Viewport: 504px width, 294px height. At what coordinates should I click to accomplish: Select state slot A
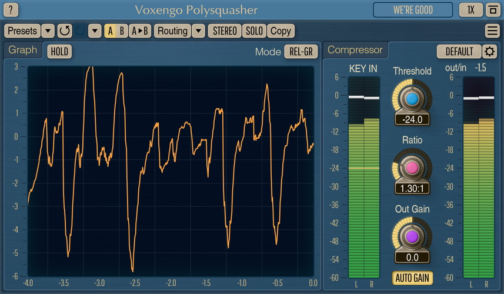coord(110,31)
